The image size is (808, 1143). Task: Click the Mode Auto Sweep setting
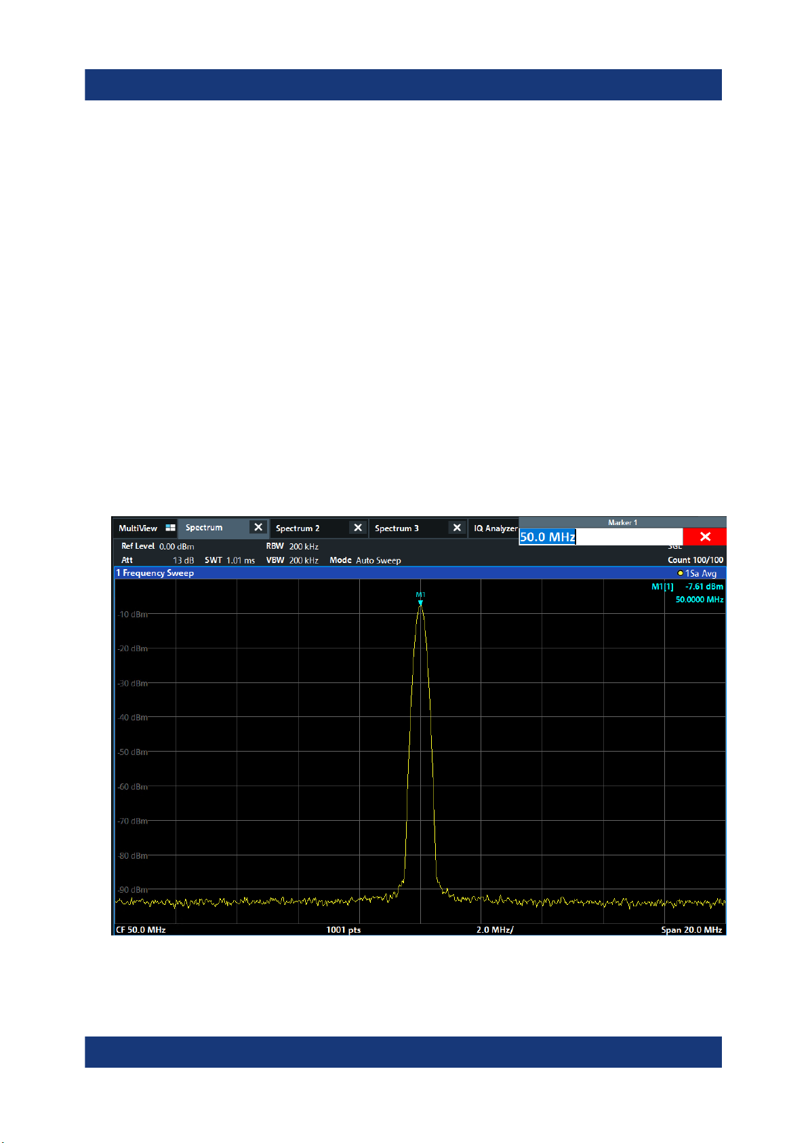pos(365,560)
